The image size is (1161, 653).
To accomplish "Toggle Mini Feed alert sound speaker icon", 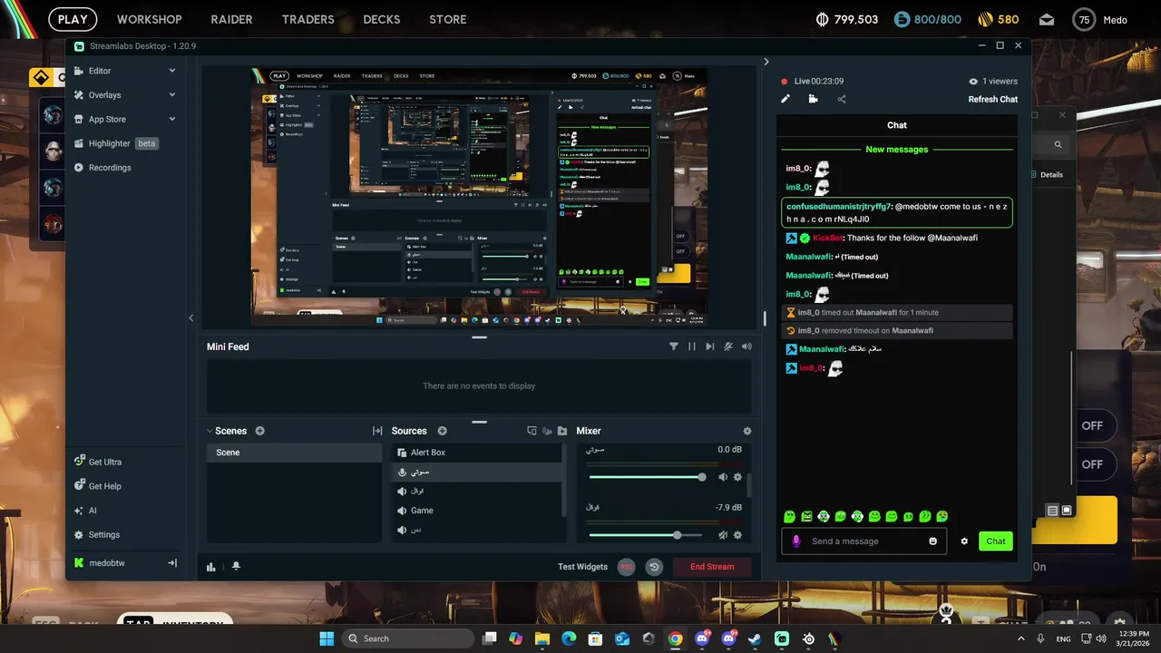I will [746, 346].
